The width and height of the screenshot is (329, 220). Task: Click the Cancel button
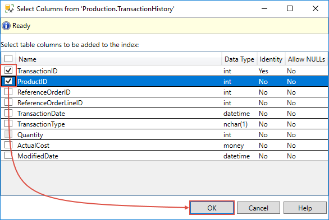(x=258, y=208)
